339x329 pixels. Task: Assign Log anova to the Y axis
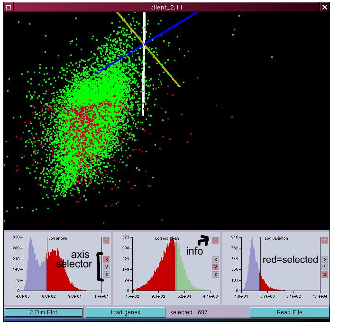point(106,267)
